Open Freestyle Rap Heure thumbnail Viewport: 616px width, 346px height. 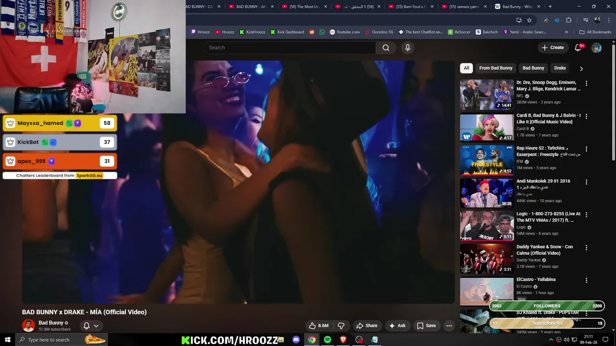(x=487, y=160)
